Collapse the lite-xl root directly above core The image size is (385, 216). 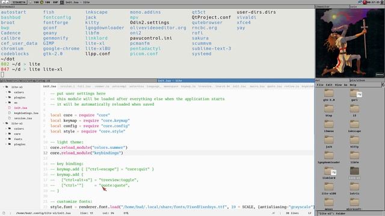pos(4,124)
